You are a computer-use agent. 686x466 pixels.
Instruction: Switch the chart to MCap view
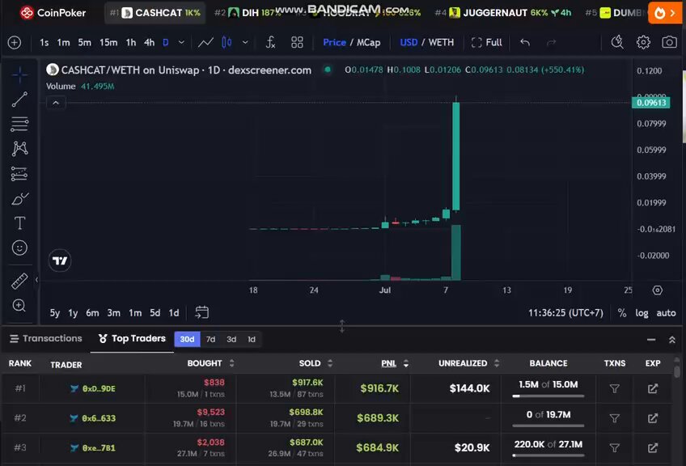(368, 42)
